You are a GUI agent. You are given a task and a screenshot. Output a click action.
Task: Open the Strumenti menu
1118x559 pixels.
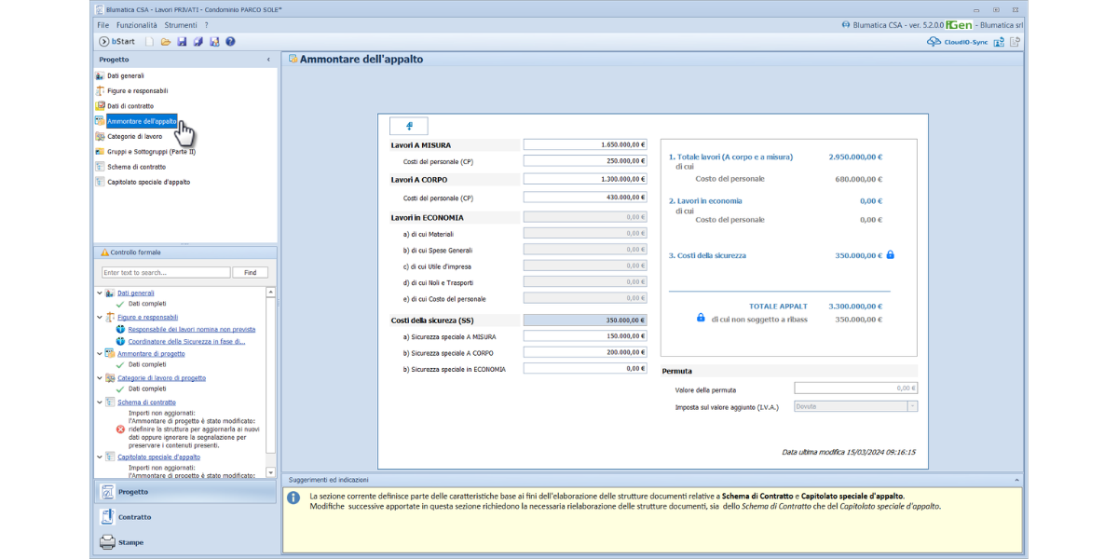click(x=180, y=25)
